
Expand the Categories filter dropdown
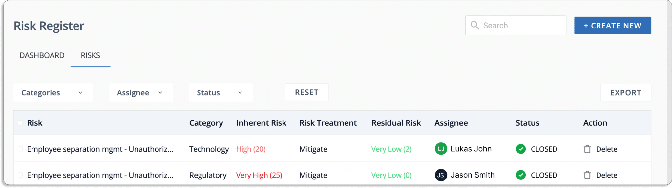[x=53, y=93]
